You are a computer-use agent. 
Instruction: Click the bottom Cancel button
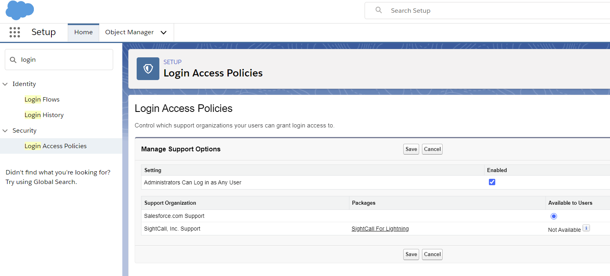[432, 254]
